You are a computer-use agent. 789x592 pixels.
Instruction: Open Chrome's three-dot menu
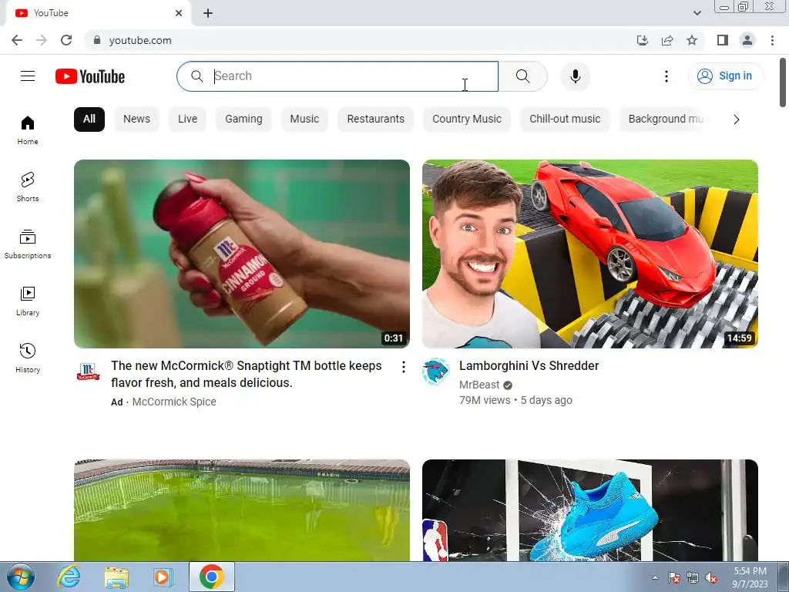(772, 40)
